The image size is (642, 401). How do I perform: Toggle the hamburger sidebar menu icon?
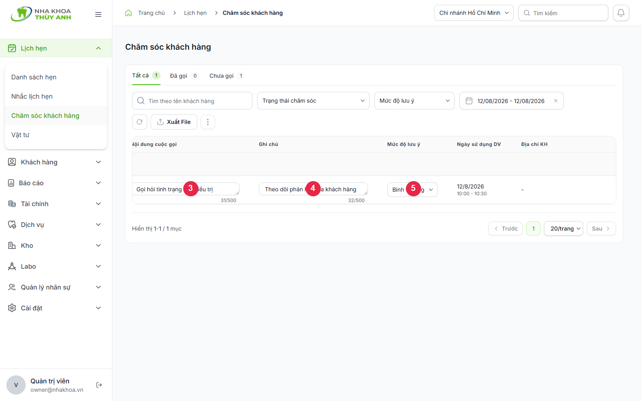[98, 14]
